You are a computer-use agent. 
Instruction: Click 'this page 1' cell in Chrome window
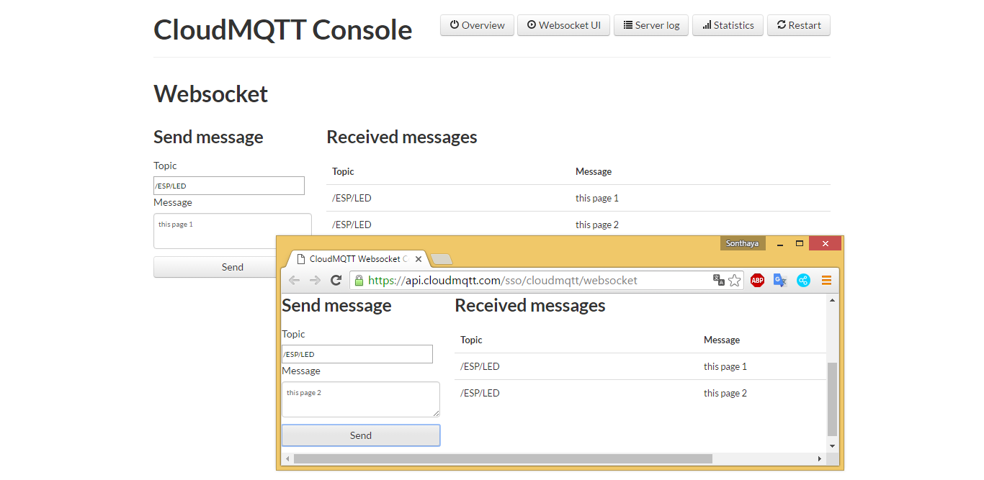(725, 366)
